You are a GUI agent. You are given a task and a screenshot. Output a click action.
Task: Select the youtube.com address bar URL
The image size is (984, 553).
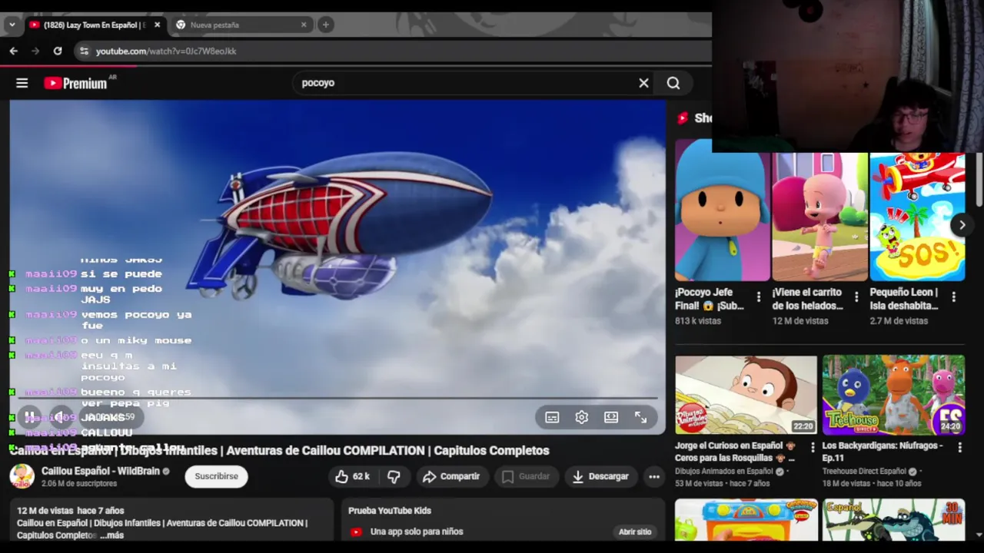point(166,51)
